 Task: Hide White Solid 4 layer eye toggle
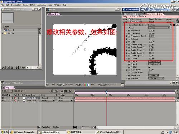coord(3,98)
